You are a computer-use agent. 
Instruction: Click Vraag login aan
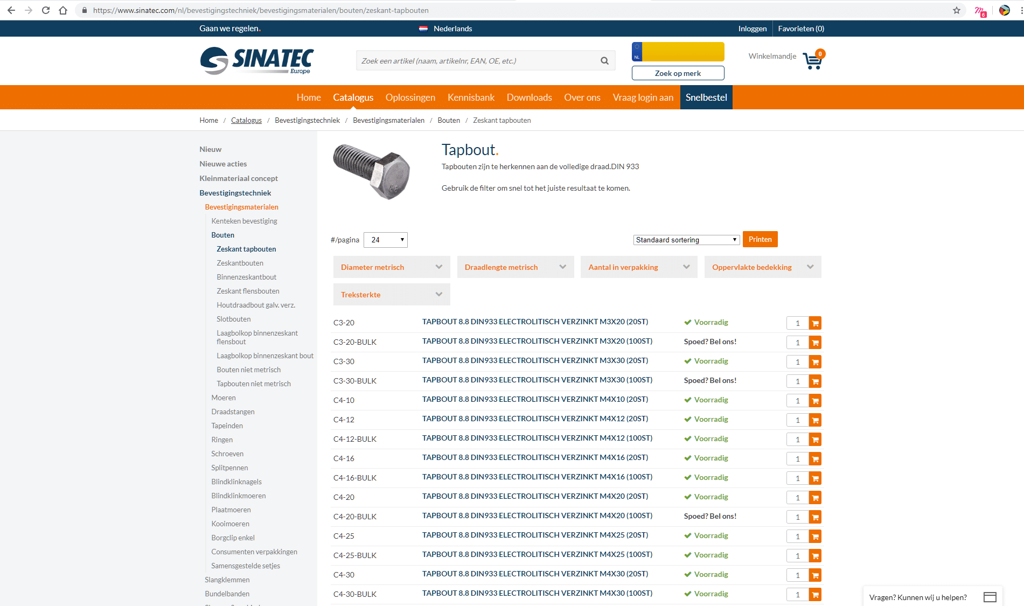tap(643, 97)
